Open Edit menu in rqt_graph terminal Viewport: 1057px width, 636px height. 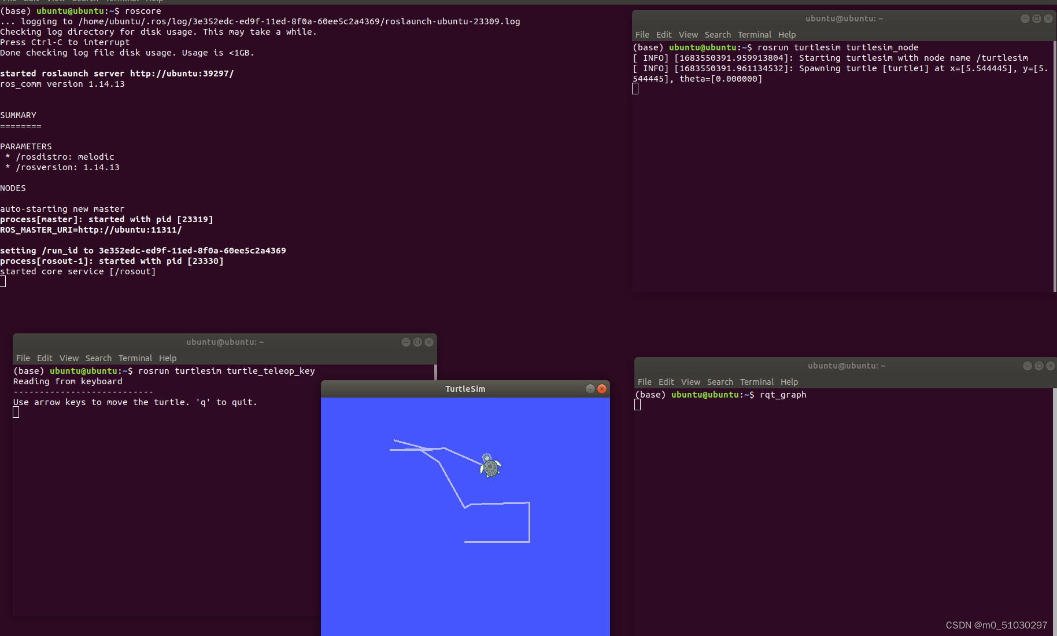point(666,382)
